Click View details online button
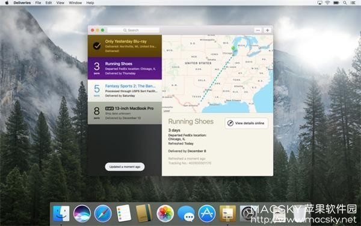 point(246,123)
